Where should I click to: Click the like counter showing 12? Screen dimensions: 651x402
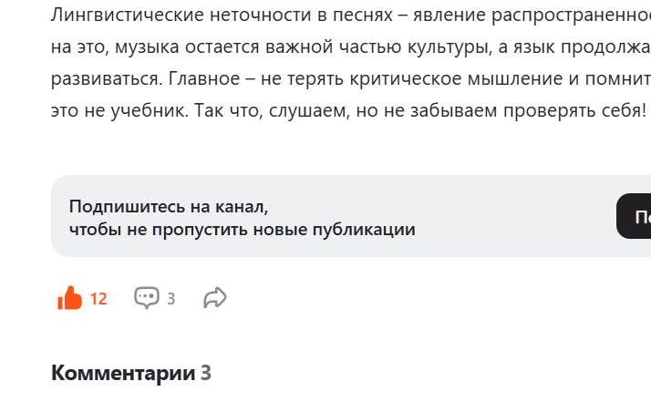tap(98, 298)
